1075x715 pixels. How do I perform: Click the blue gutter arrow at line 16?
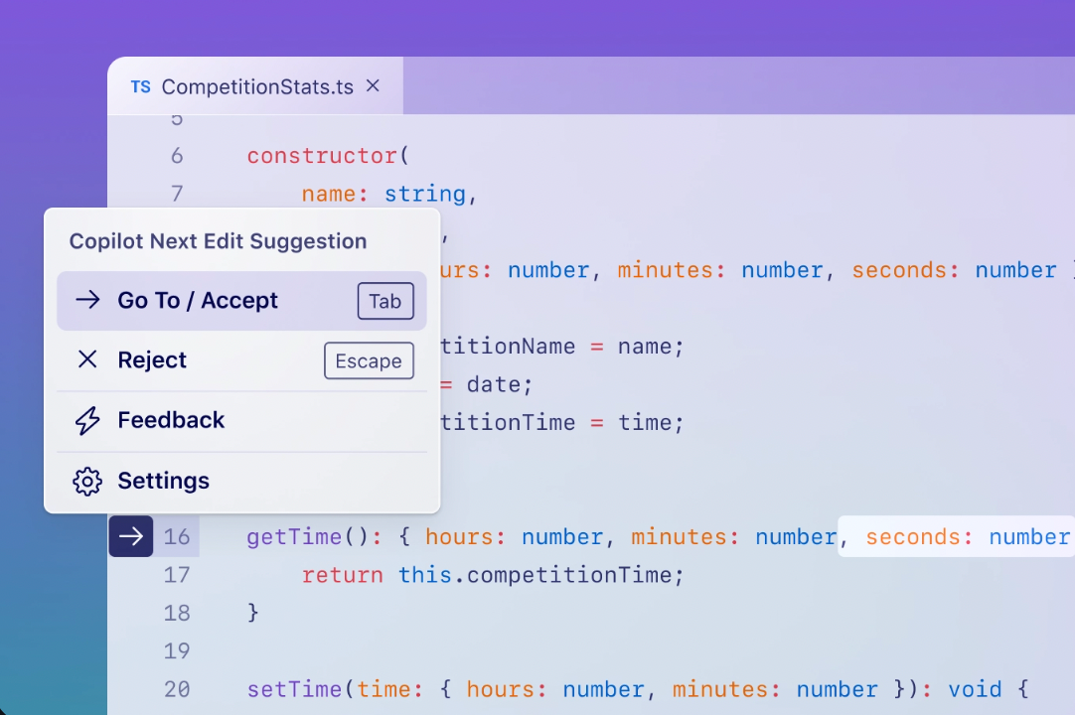point(130,536)
